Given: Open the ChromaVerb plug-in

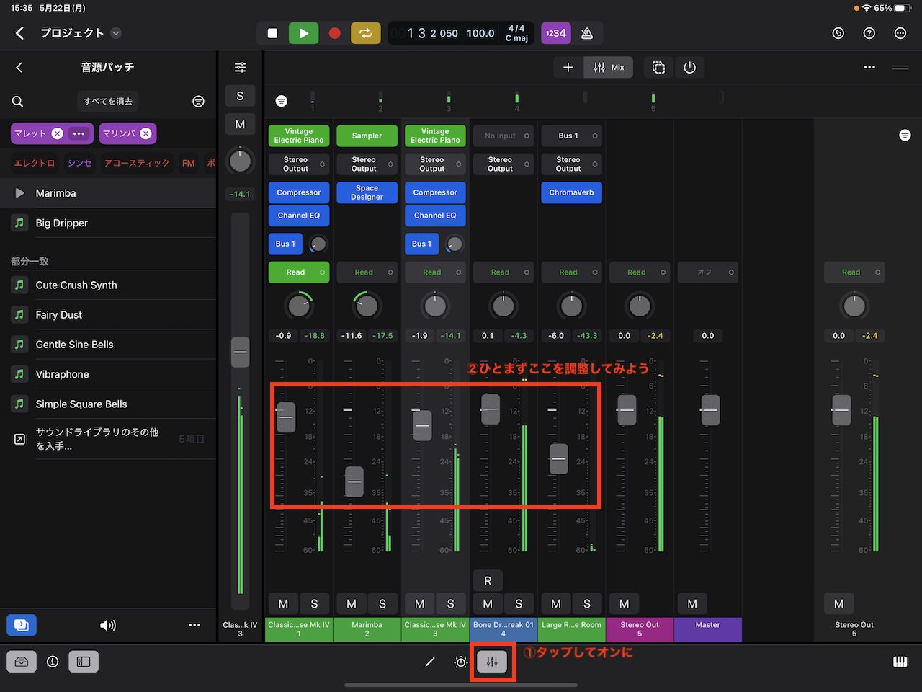Looking at the screenshot, I should pos(571,192).
